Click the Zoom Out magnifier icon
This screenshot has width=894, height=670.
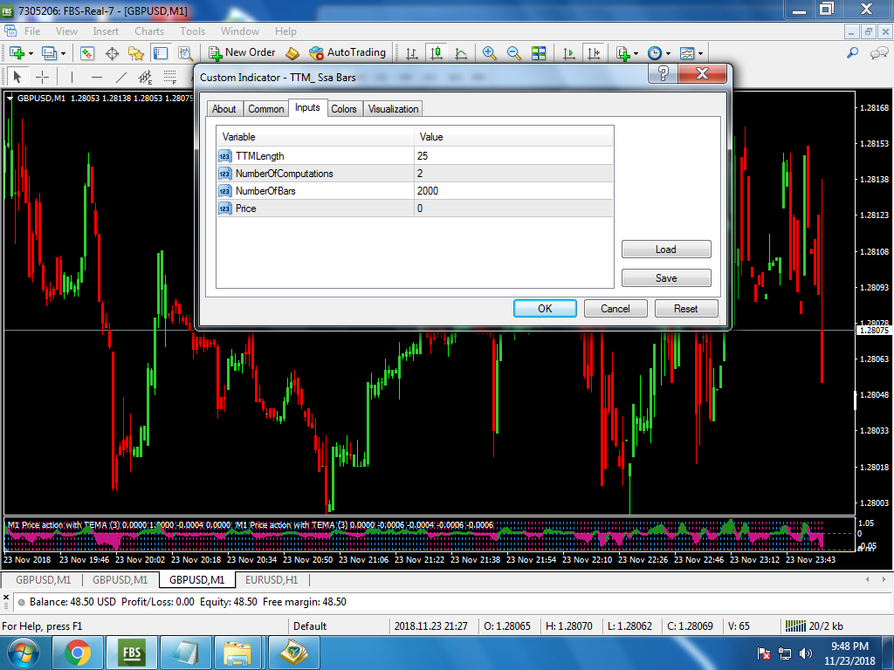coord(513,53)
